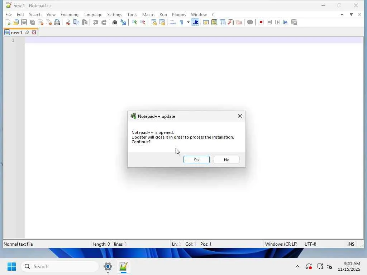The image size is (367, 275).
Task: Open the tab list dropdown triangle
Action: tap(351, 14)
